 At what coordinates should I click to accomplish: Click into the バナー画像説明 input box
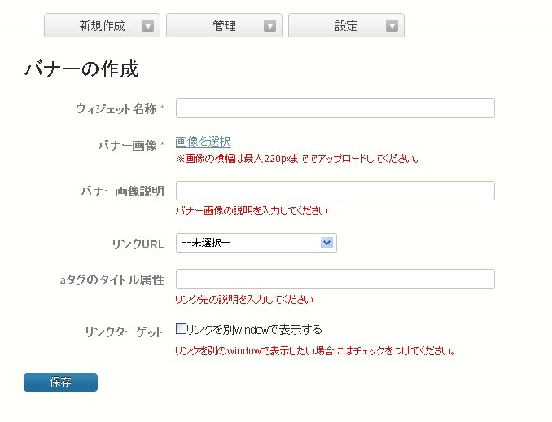[x=335, y=191]
